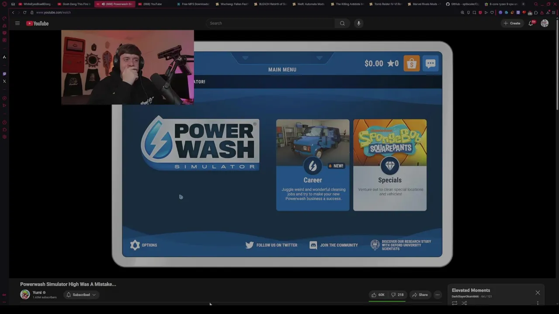This screenshot has height=314, width=559.
Task: Open the BLEACH Rebirth tab
Action: [271, 4]
